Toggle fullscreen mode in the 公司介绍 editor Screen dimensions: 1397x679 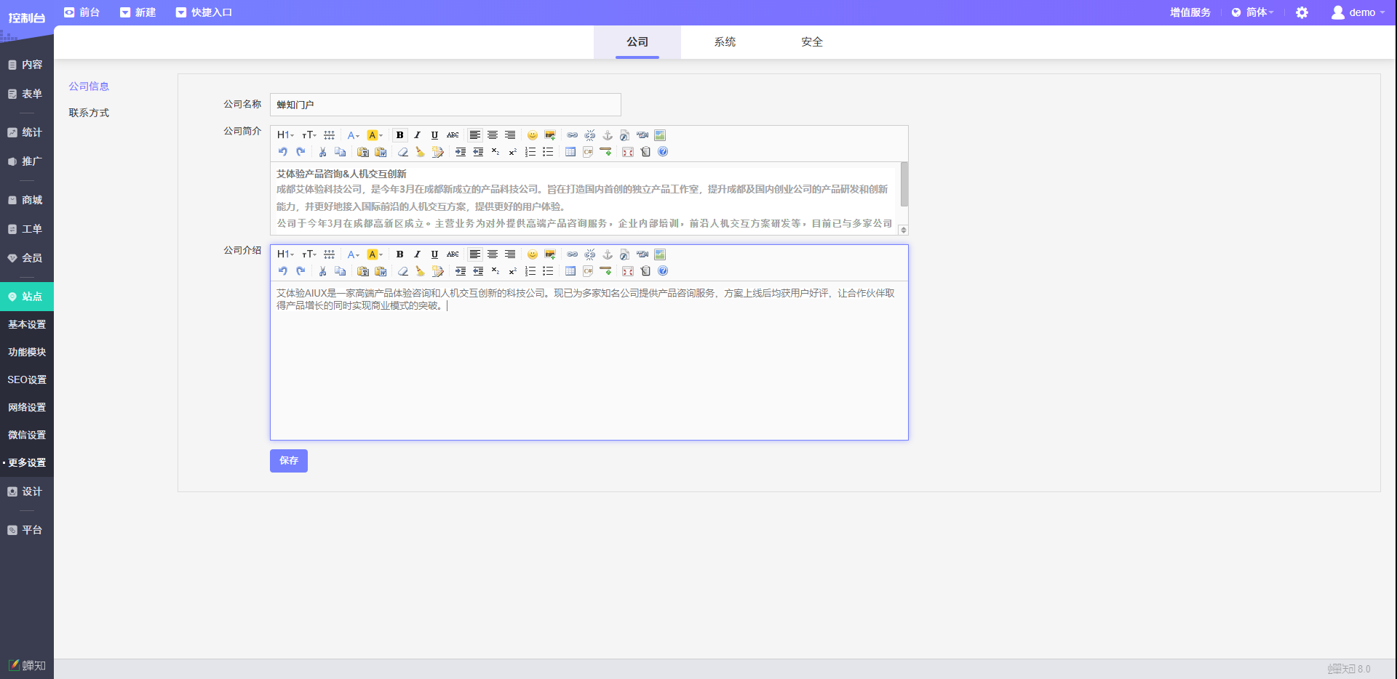628,271
